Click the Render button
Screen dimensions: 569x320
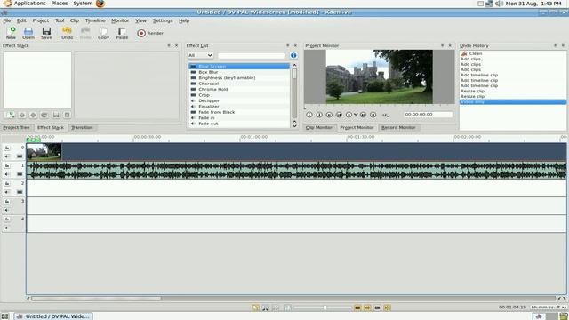coord(150,33)
